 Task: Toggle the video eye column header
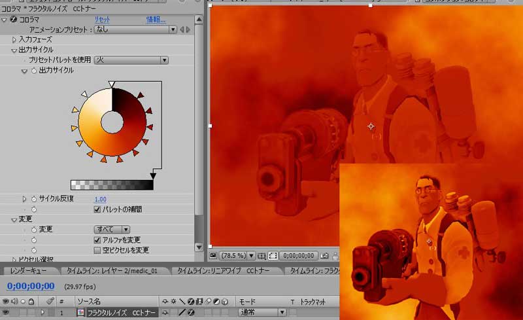point(6,301)
